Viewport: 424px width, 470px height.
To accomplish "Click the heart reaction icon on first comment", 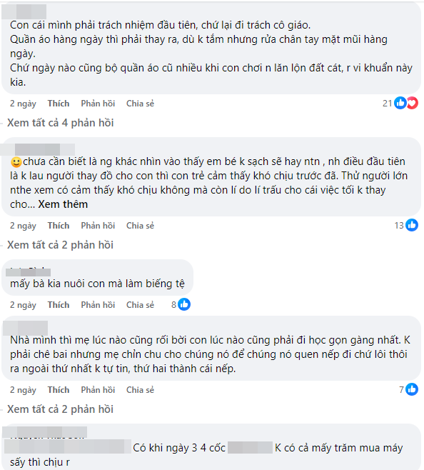I will [x=413, y=103].
